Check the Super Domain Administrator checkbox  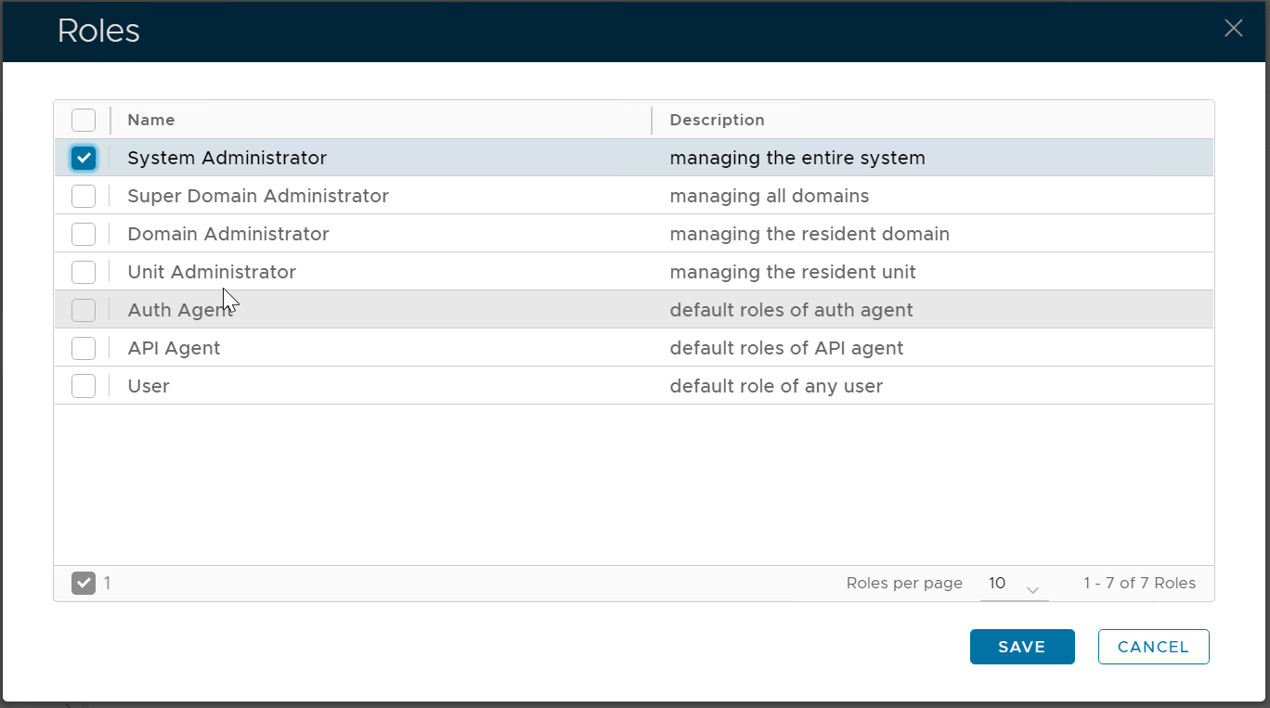(x=84, y=196)
